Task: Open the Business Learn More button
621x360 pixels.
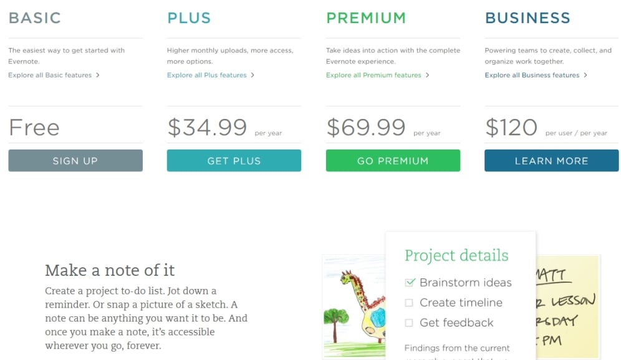Action: pos(551,161)
